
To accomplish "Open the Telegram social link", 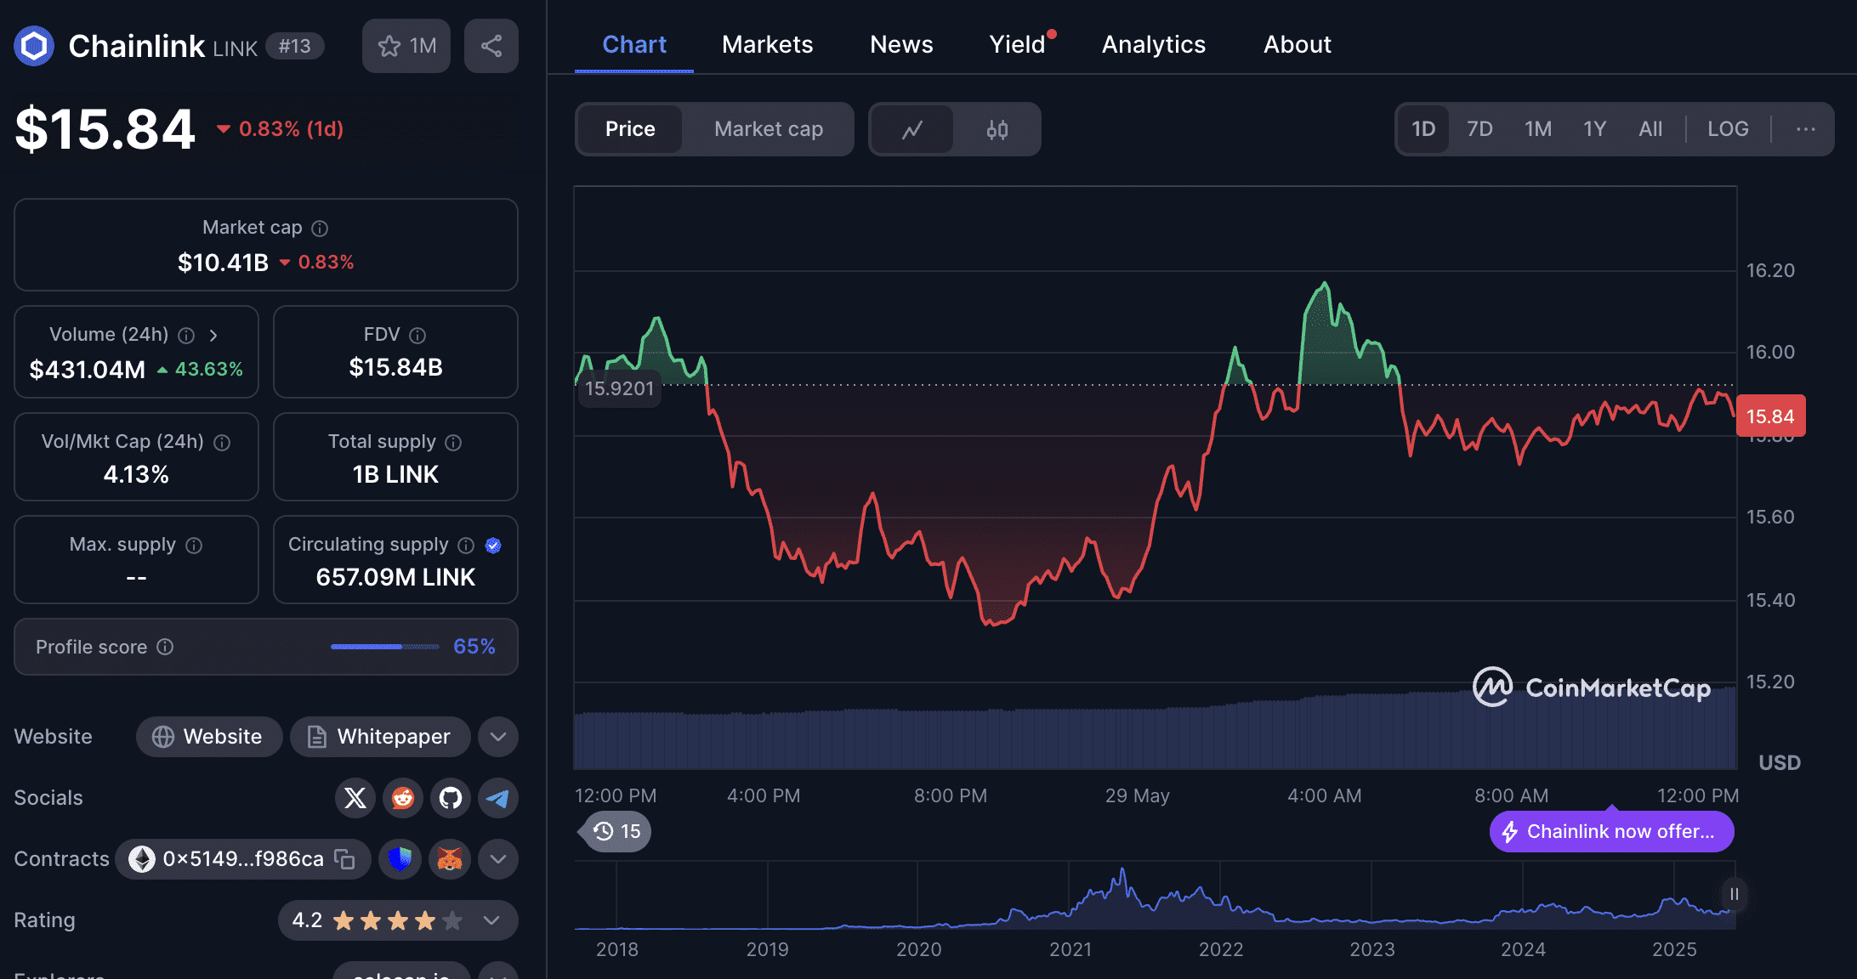I will (498, 797).
